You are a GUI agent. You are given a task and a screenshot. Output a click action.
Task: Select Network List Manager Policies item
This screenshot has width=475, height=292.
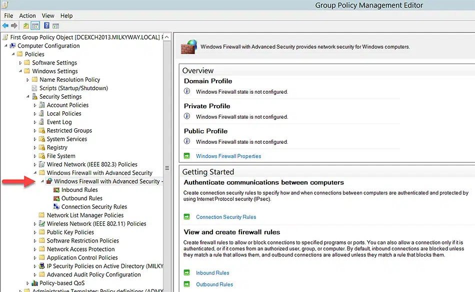point(85,215)
